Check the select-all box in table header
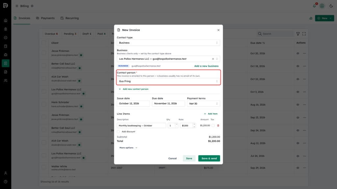Viewport: 337px width, 189px height. pos(44,43)
